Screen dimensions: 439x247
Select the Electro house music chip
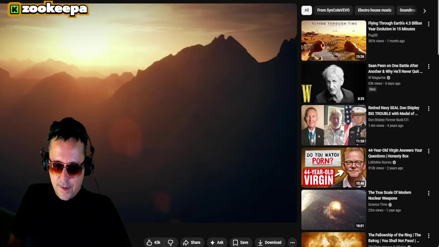click(375, 10)
